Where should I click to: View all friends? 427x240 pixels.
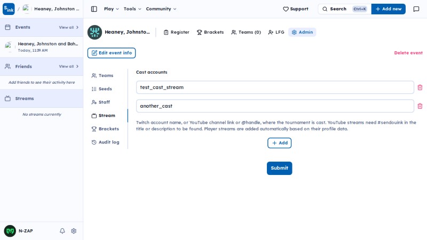coord(69,66)
